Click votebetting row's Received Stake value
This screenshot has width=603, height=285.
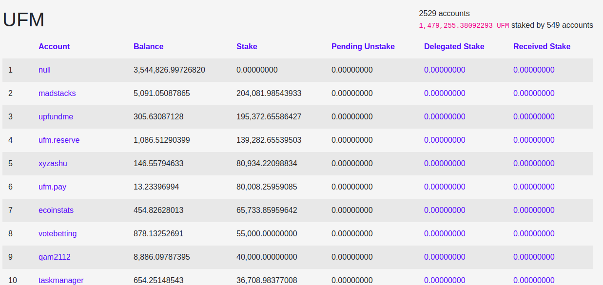pyautogui.click(x=534, y=234)
